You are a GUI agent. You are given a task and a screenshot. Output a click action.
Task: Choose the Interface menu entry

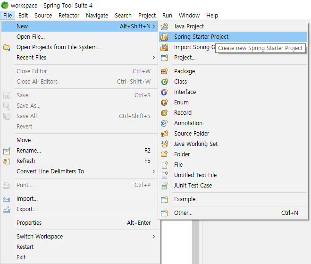[x=233, y=92]
